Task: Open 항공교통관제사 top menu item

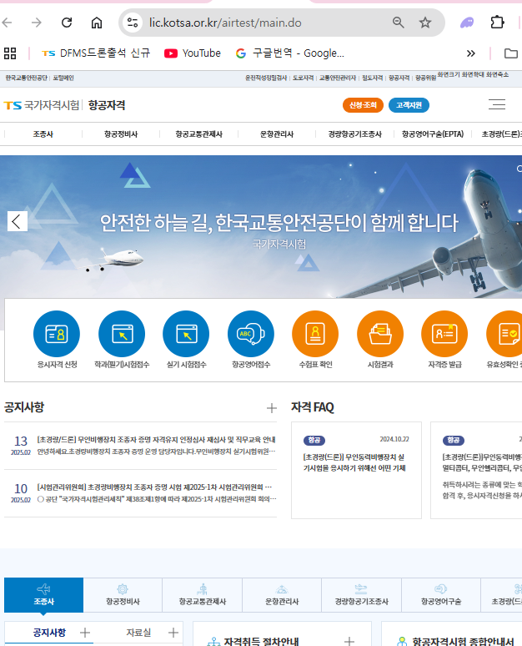Action: 198,134
